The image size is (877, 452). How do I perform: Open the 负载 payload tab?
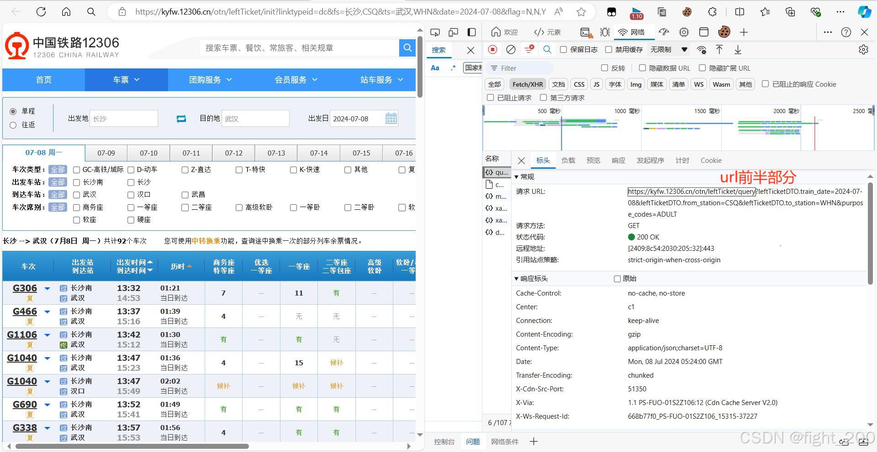pos(568,161)
